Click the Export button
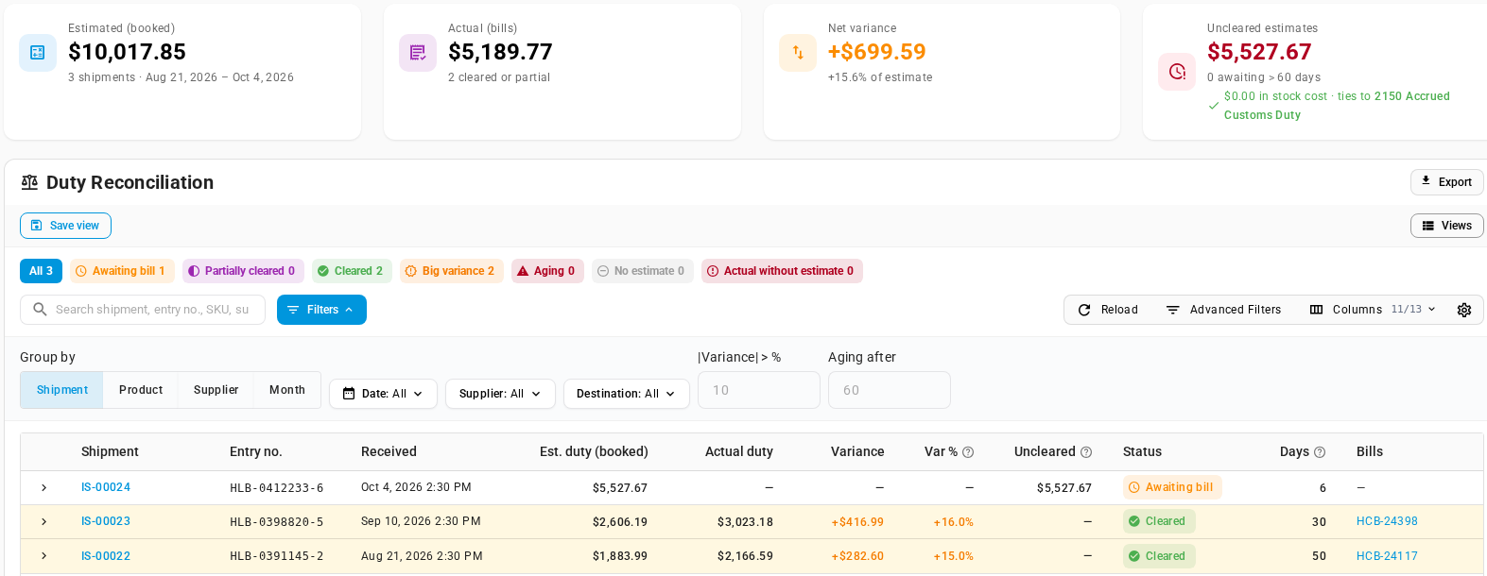Screen dimensions: 1487x576 (1447, 182)
